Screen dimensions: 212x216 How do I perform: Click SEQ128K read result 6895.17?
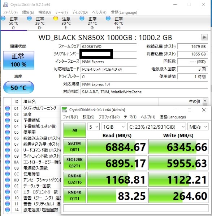[117, 163]
